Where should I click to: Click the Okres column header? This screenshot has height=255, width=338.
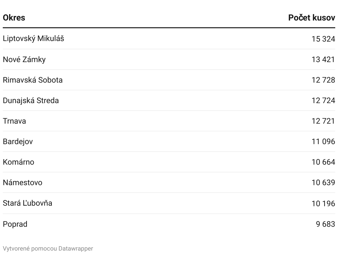(14, 18)
